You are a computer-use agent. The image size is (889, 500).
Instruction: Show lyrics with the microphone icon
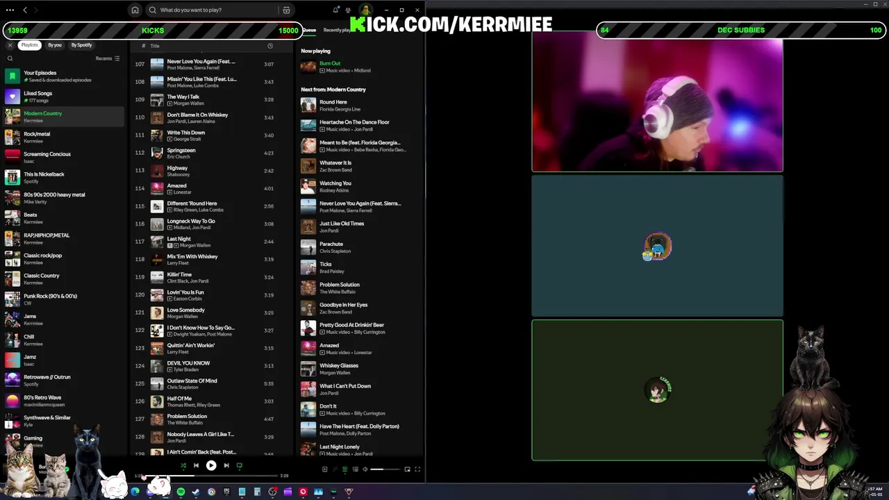click(x=334, y=469)
